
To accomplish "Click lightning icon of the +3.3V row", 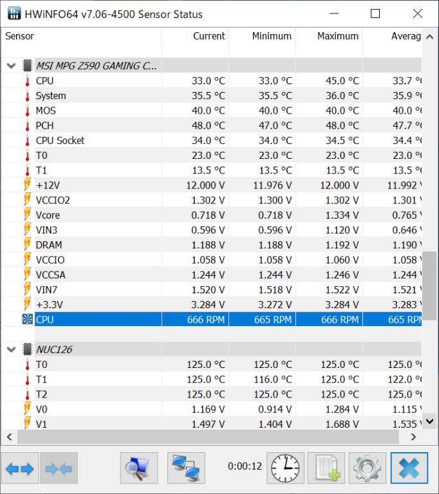I will (28, 304).
